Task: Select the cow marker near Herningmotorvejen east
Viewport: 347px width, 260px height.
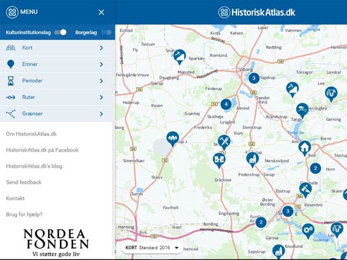Action: pyautogui.click(x=337, y=229)
